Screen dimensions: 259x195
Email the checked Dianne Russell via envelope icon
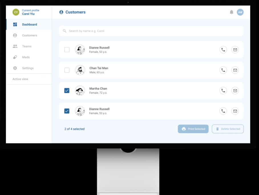[x=235, y=111]
